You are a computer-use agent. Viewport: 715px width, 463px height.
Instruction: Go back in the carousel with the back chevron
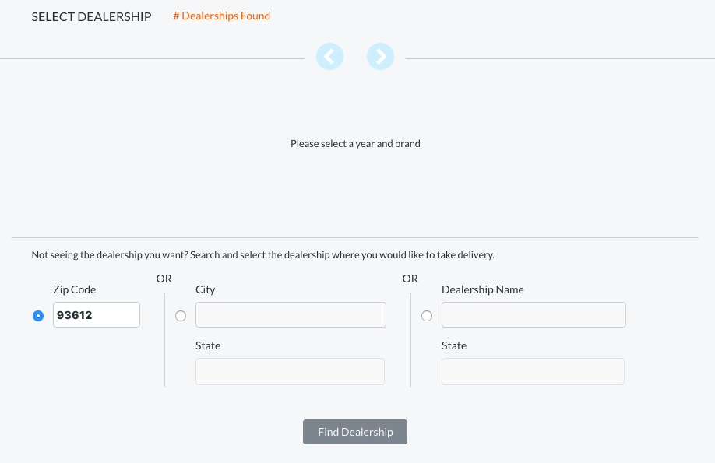(329, 56)
